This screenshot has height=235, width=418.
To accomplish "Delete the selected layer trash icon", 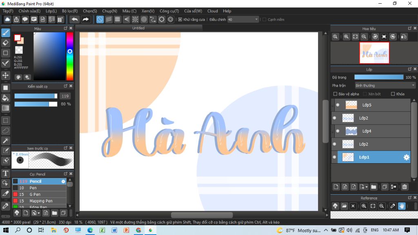I will (x=405, y=187).
